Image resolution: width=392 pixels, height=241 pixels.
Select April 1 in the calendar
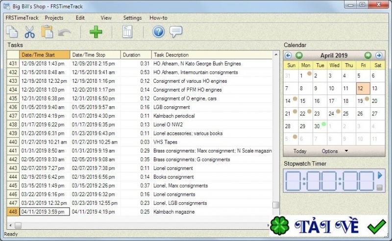pos(305,76)
